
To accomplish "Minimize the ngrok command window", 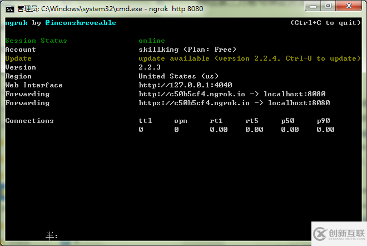I will [x=313, y=6].
